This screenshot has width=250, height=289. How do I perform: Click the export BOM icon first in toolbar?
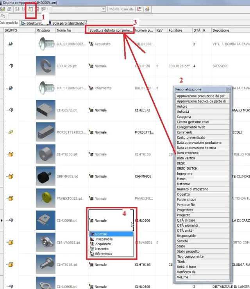coord(3,9)
